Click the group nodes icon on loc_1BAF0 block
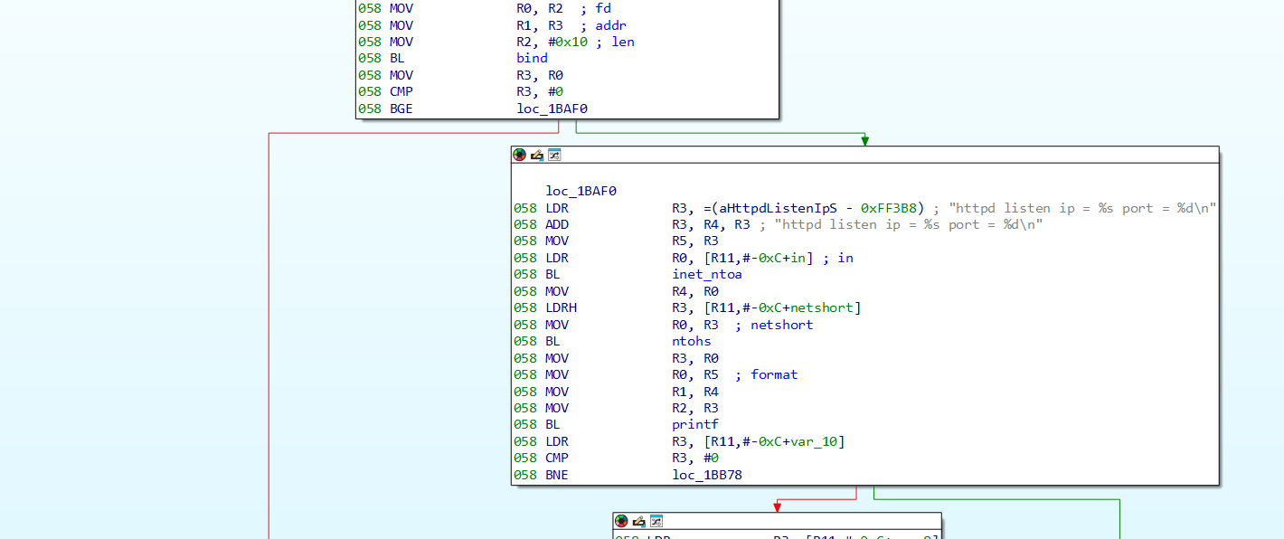 click(554, 155)
